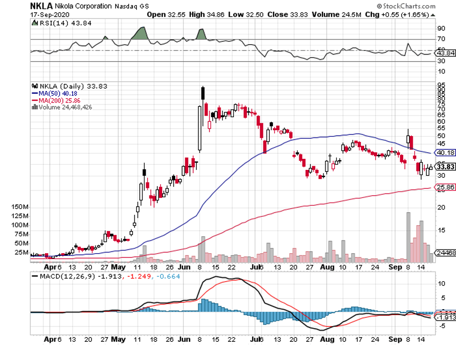The height and width of the screenshot is (345, 456).
Task: Click the Sep label on the MACD panel date axis
Action: pos(395,339)
